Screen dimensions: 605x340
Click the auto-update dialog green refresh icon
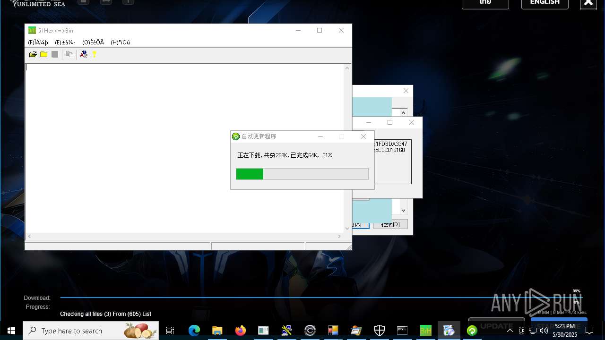(x=236, y=136)
